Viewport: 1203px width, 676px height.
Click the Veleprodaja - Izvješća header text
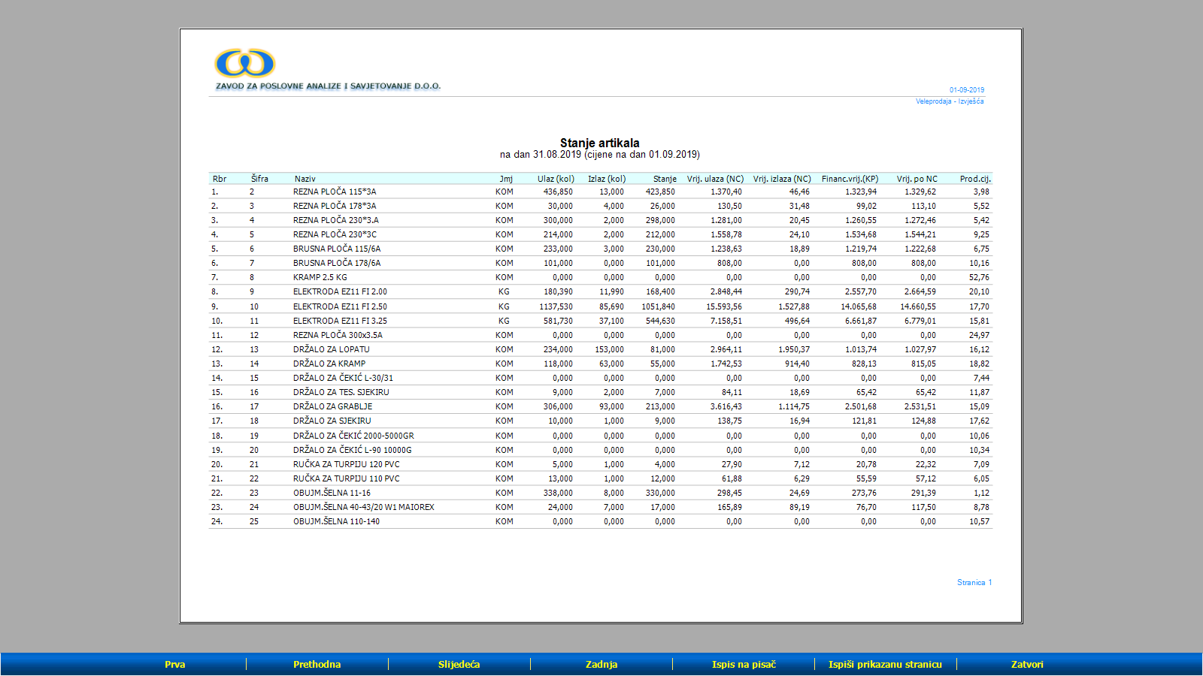click(949, 101)
